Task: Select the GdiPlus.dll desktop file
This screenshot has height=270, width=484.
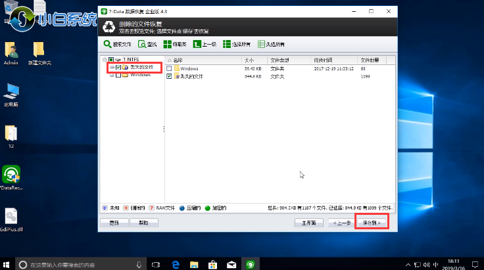Action: point(11,219)
